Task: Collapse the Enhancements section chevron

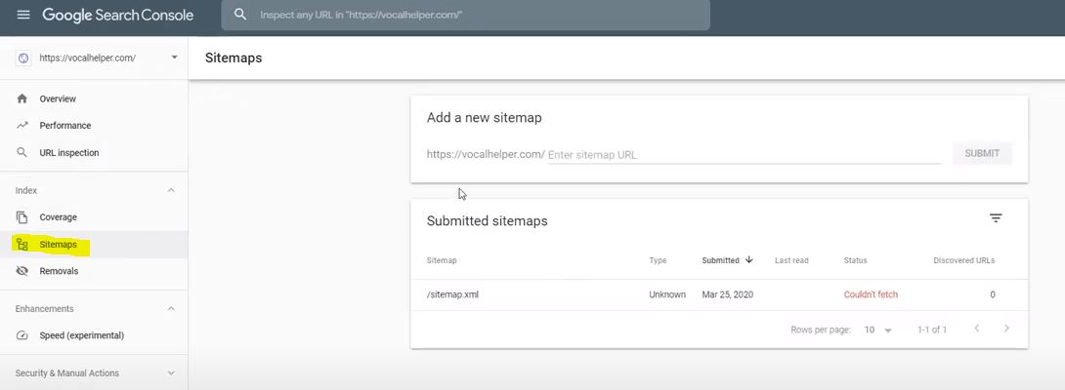Action: (x=171, y=309)
